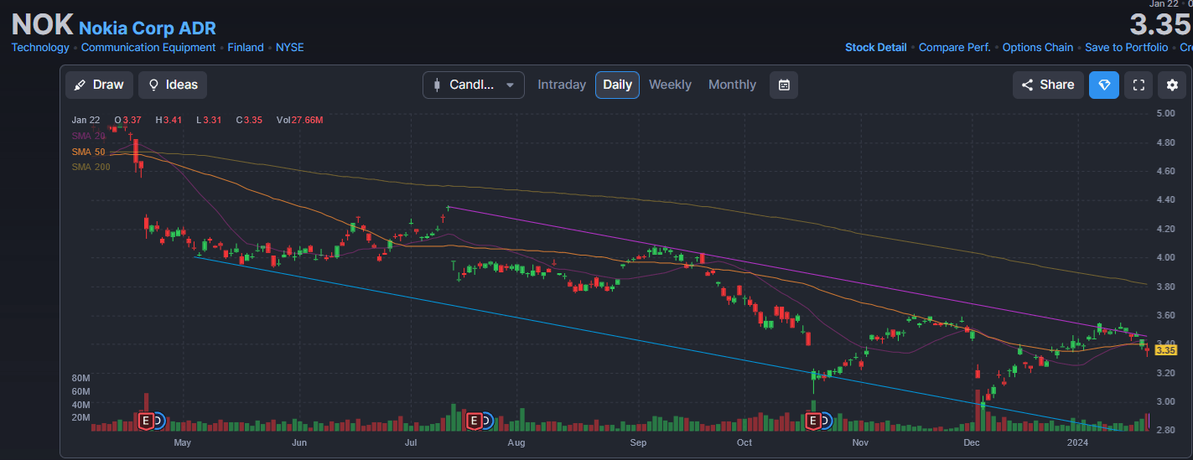
Task: Open chart settings gear
Action: [1172, 85]
